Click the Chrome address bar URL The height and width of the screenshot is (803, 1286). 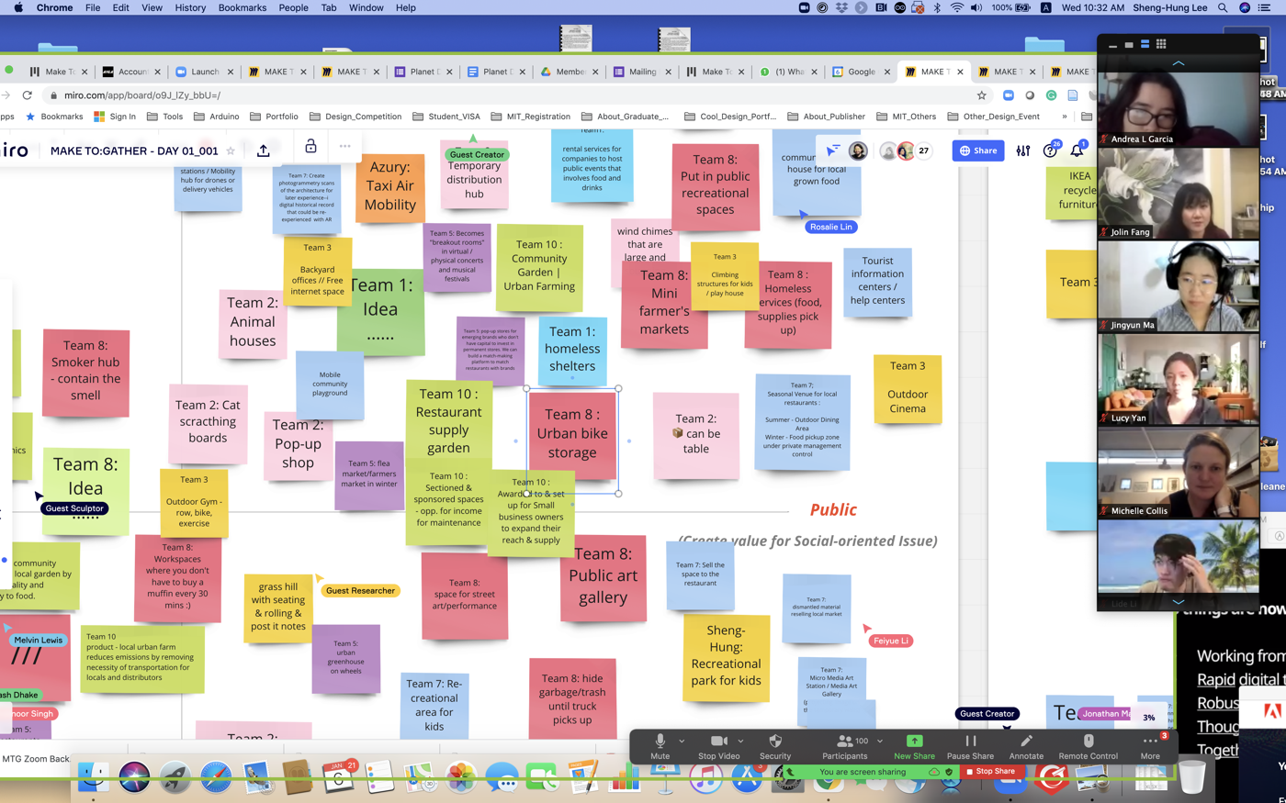(x=141, y=95)
